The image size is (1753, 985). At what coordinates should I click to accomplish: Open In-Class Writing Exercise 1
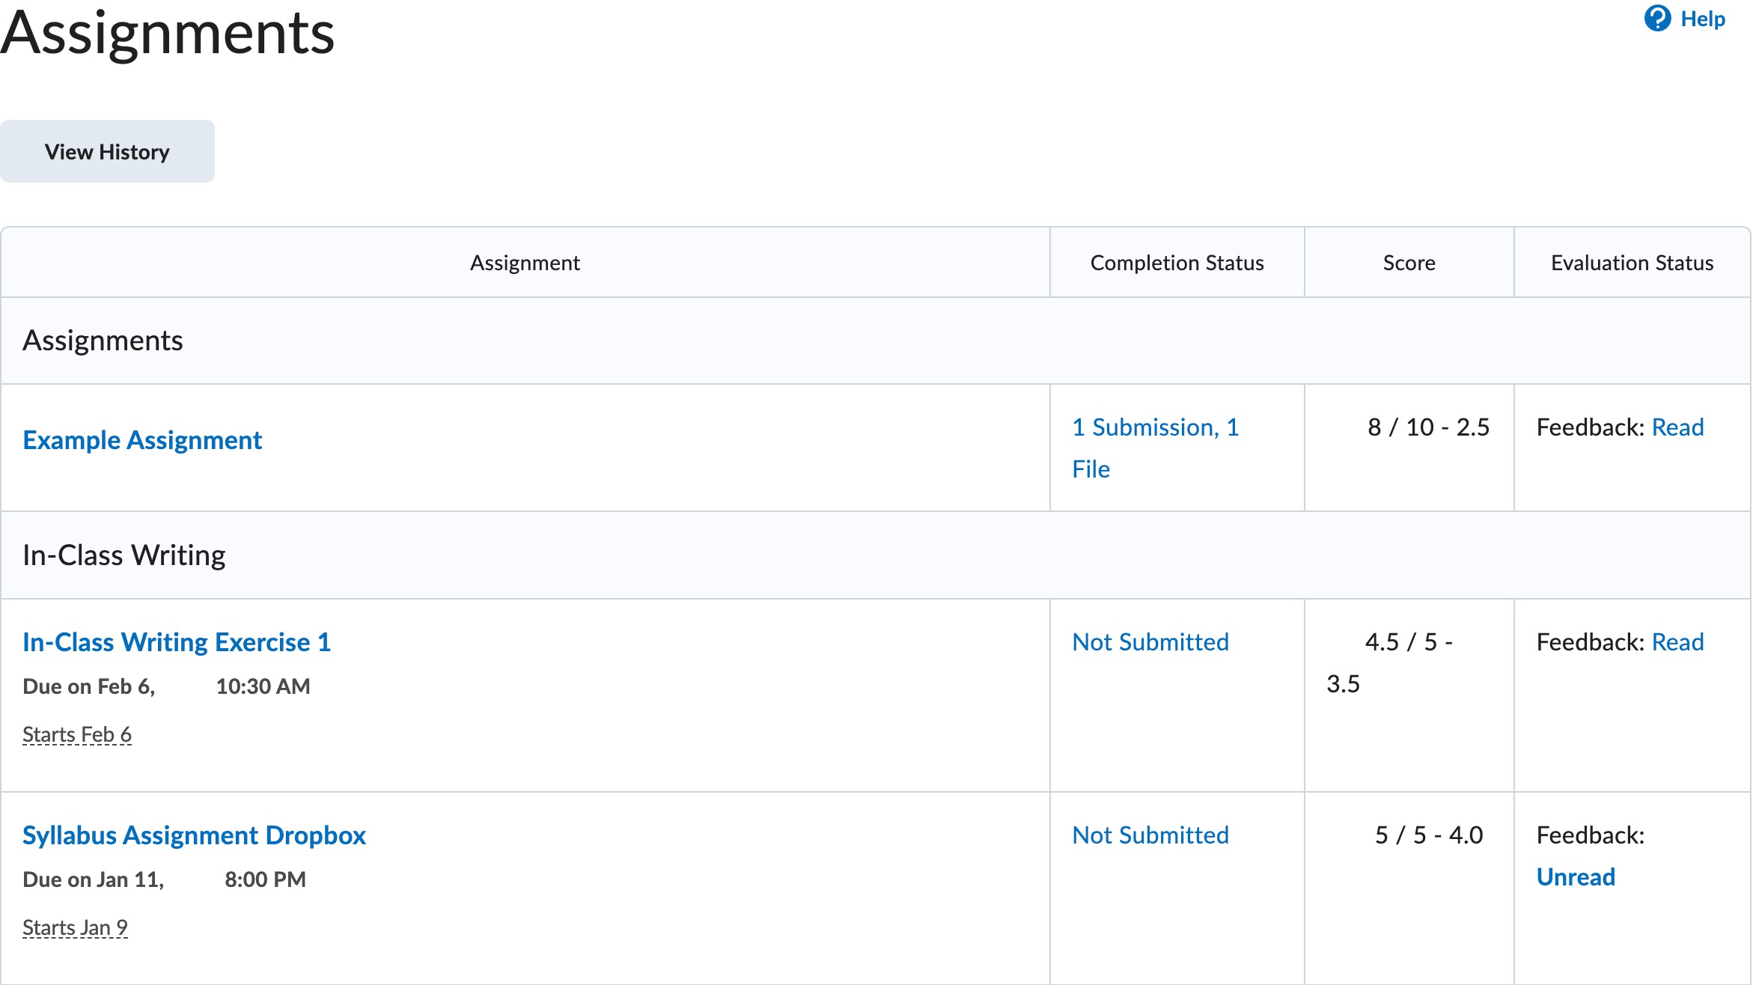click(177, 642)
